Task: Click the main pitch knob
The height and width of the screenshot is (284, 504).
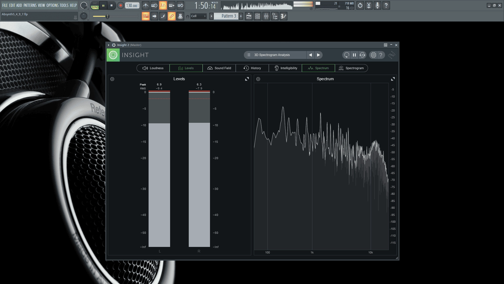Action: click(83, 16)
